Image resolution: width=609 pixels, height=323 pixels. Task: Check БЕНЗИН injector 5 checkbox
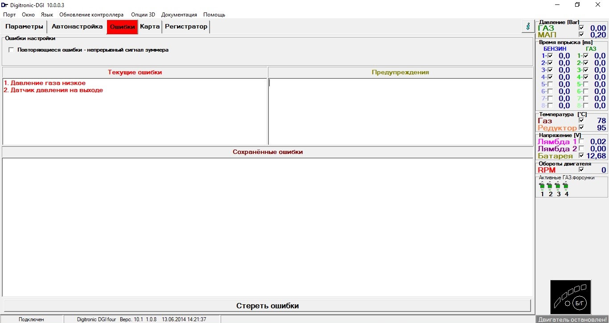550,84
